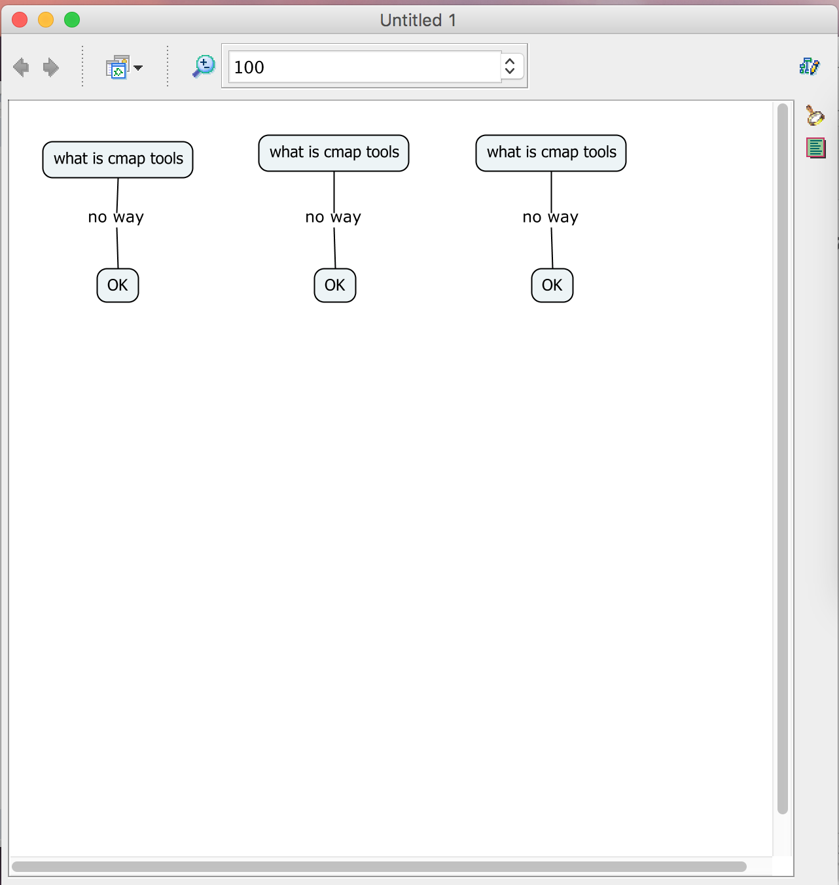Click the annotation tool icon in right sidebar
The image size is (839, 885).
coord(815,116)
